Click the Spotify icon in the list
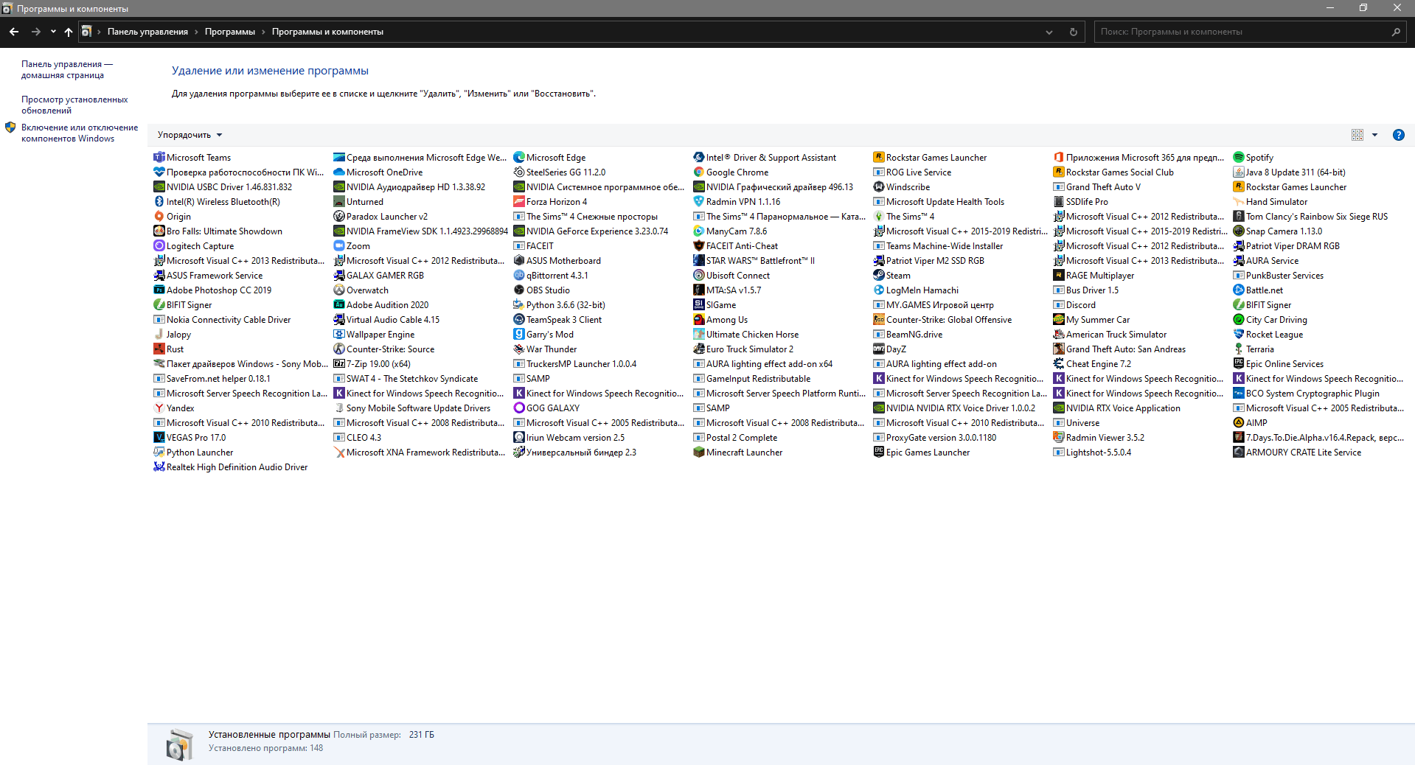Screen dimensions: 1415x765 click(1239, 157)
